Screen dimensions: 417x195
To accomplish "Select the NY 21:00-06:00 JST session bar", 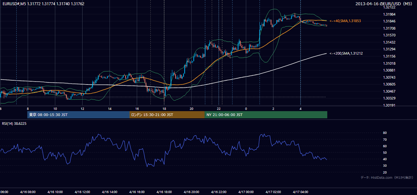I will [266, 115].
